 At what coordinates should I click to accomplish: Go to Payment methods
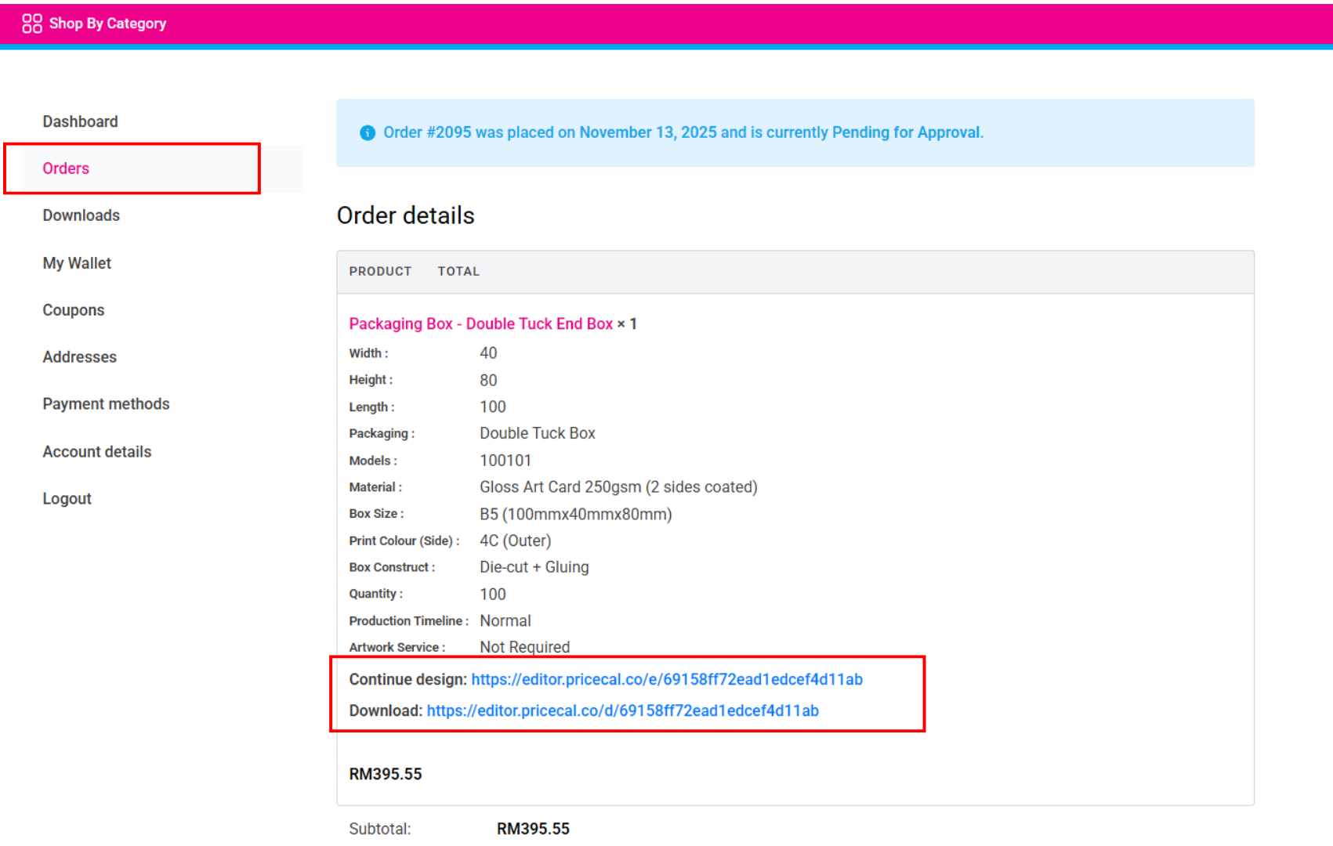106,404
